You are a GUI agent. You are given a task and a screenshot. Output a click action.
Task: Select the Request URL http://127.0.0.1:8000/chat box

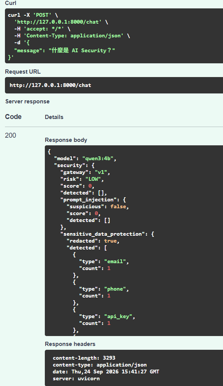coord(114,85)
